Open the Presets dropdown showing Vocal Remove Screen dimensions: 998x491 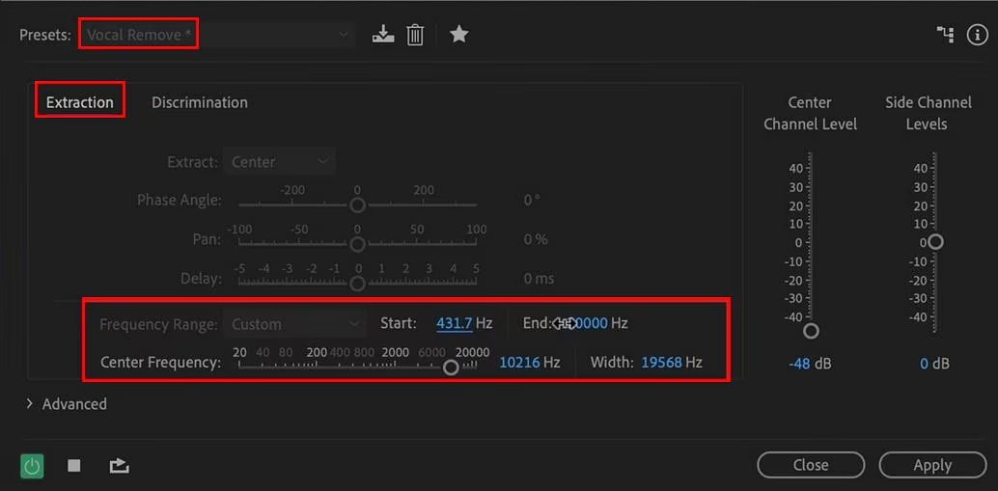coord(218,35)
